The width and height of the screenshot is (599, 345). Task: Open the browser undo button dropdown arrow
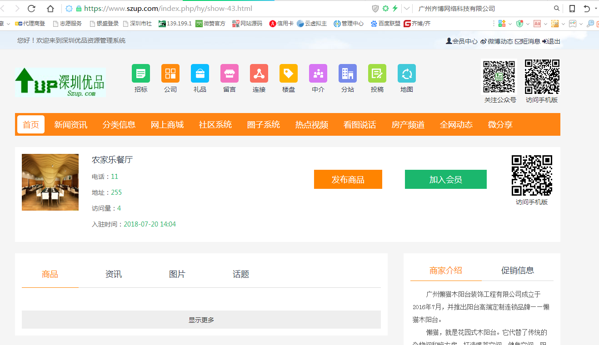pyautogui.click(x=596, y=9)
